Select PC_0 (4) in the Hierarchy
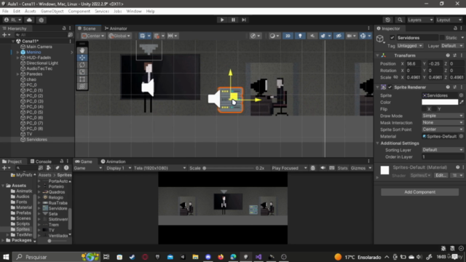Screen dimensions: 466x262 (x=35, y=107)
